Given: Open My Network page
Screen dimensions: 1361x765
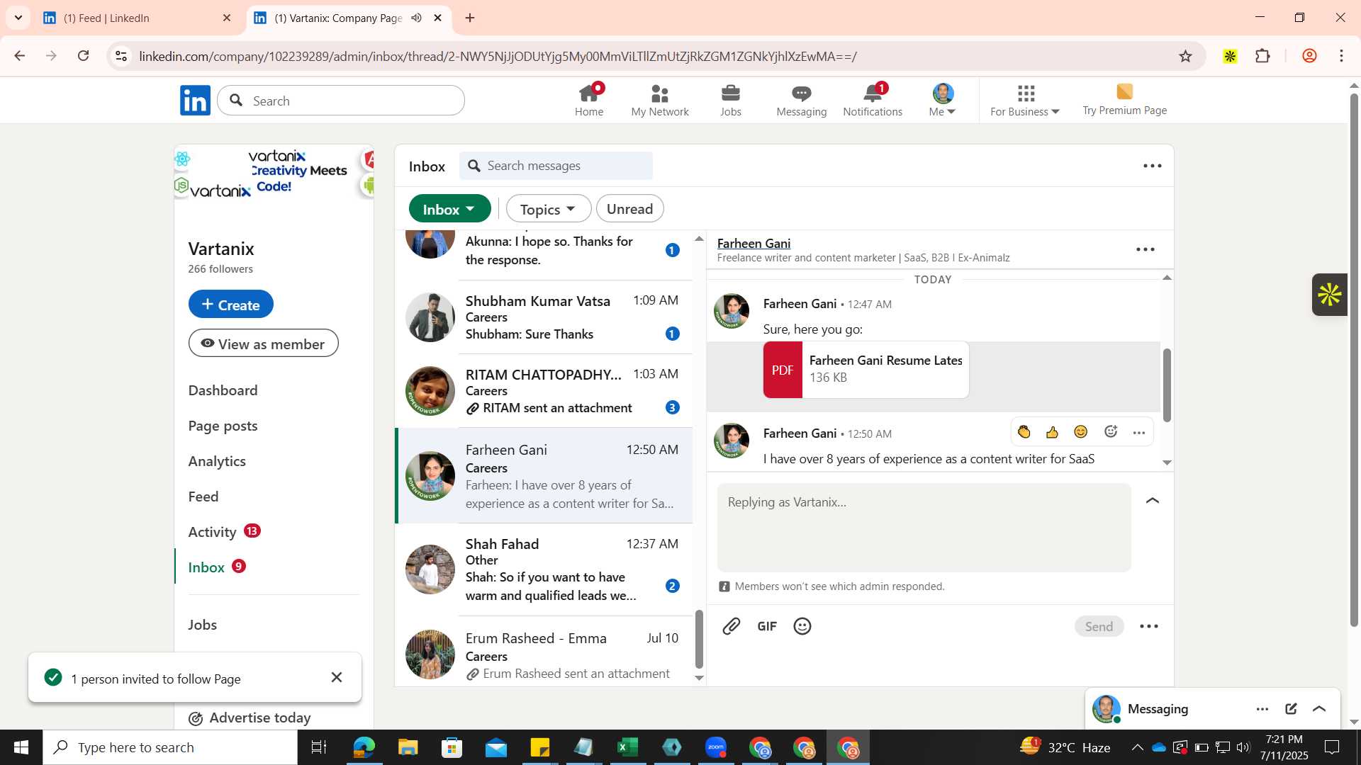Looking at the screenshot, I should [660, 101].
